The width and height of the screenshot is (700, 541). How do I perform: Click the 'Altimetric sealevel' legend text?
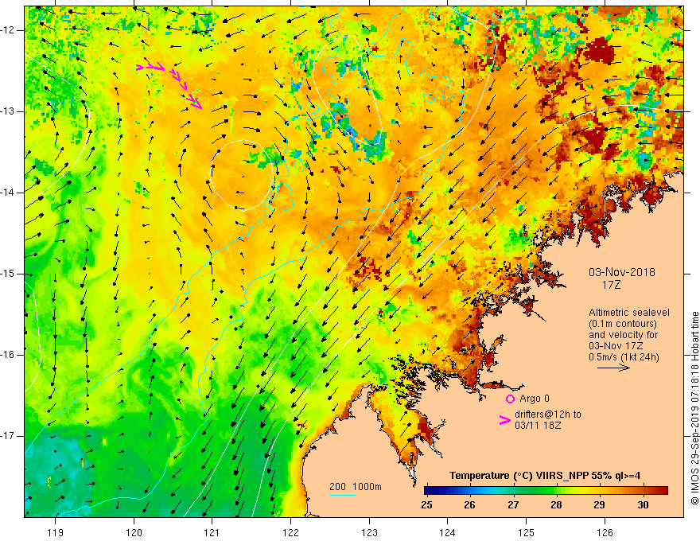[629, 313]
